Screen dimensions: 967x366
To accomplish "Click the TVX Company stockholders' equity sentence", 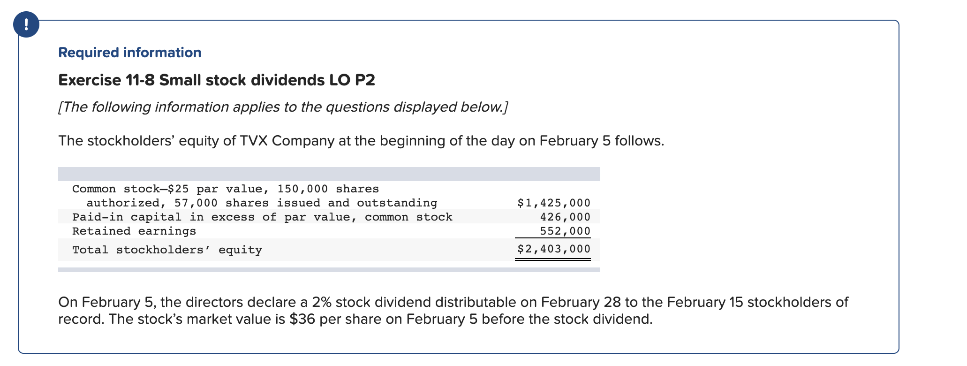I will [x=361, y=141].
